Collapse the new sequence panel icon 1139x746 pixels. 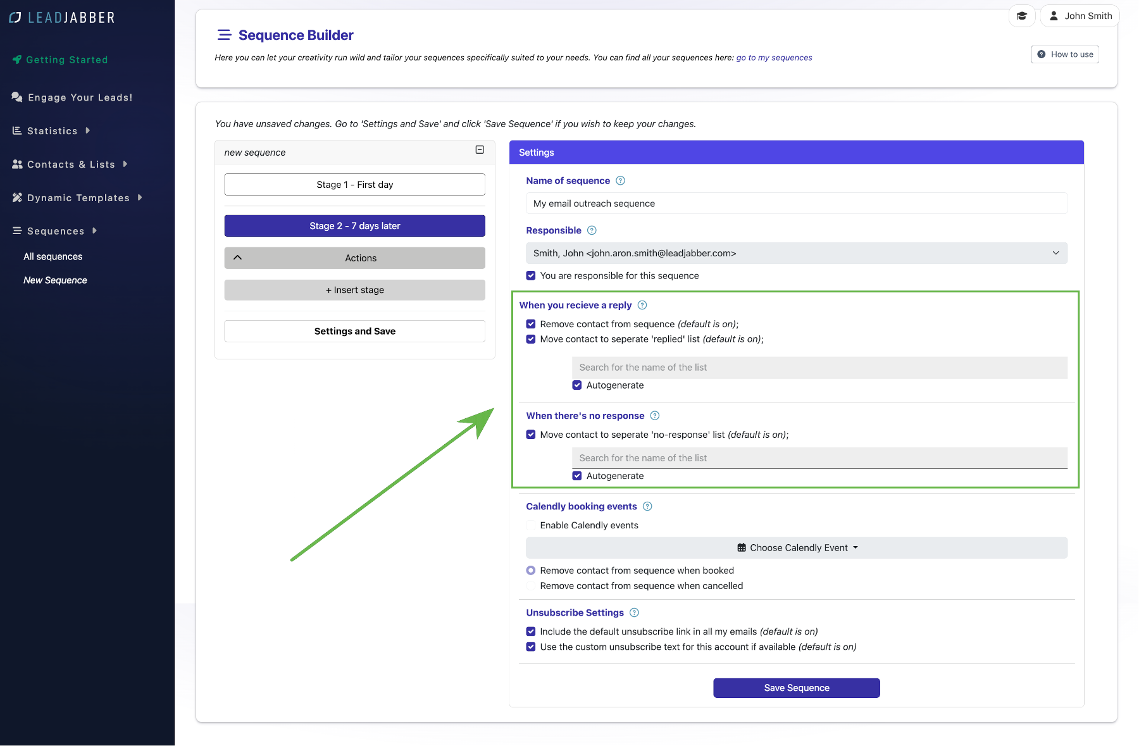tap(480, 150)
